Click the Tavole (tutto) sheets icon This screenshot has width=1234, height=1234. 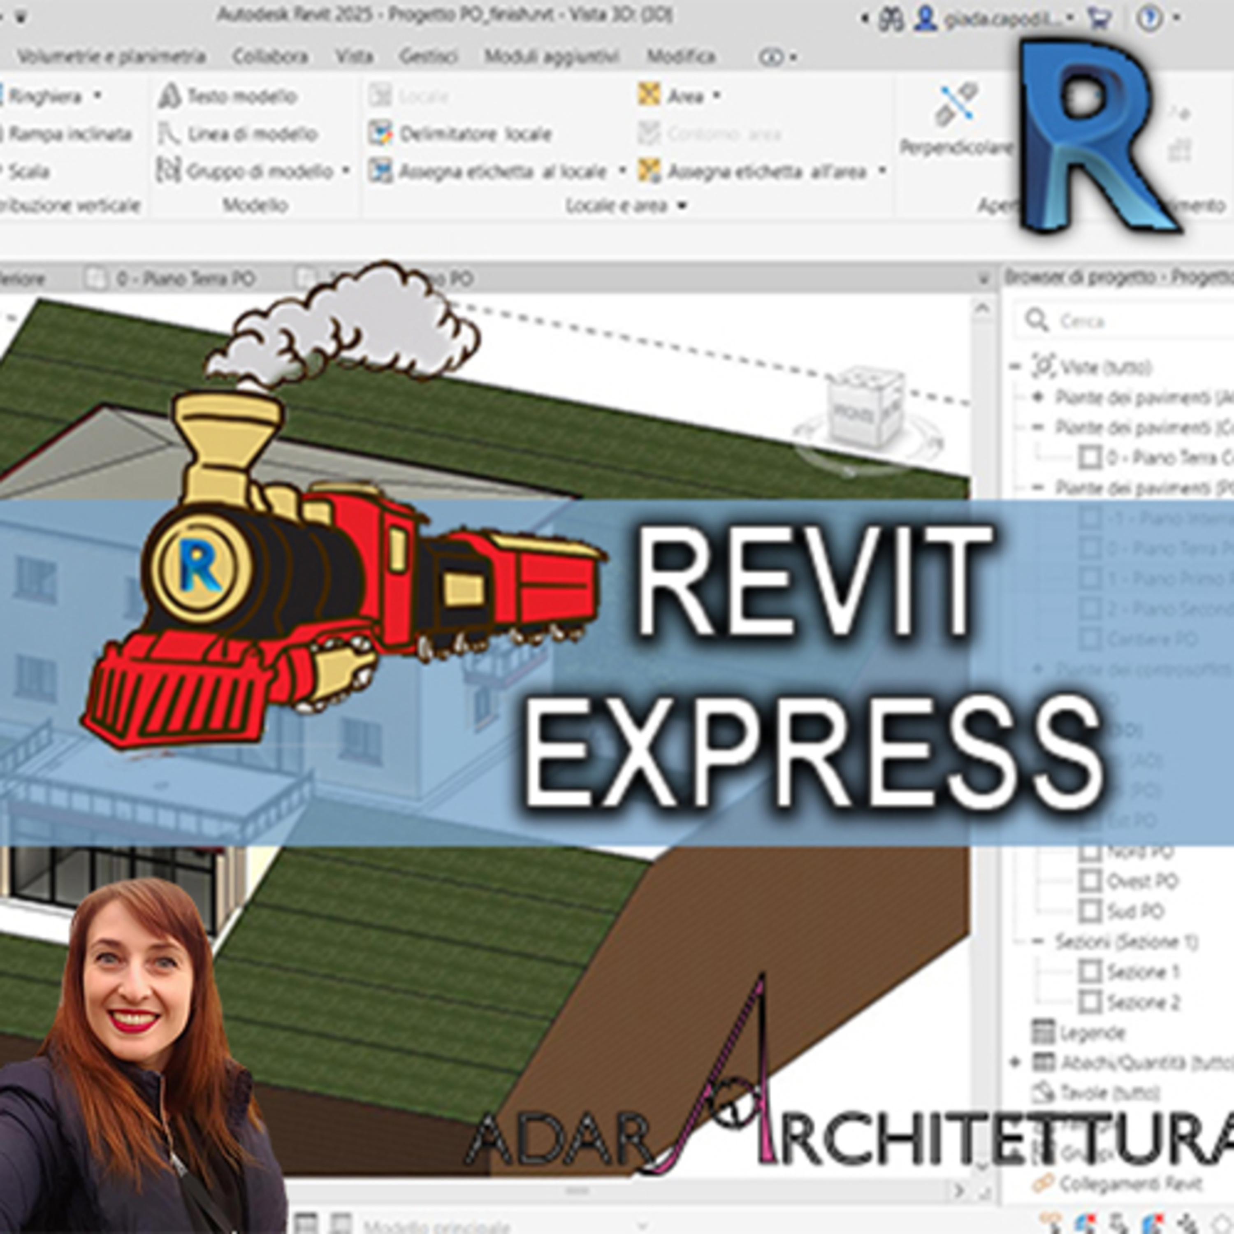(x=1043, y=1093)
